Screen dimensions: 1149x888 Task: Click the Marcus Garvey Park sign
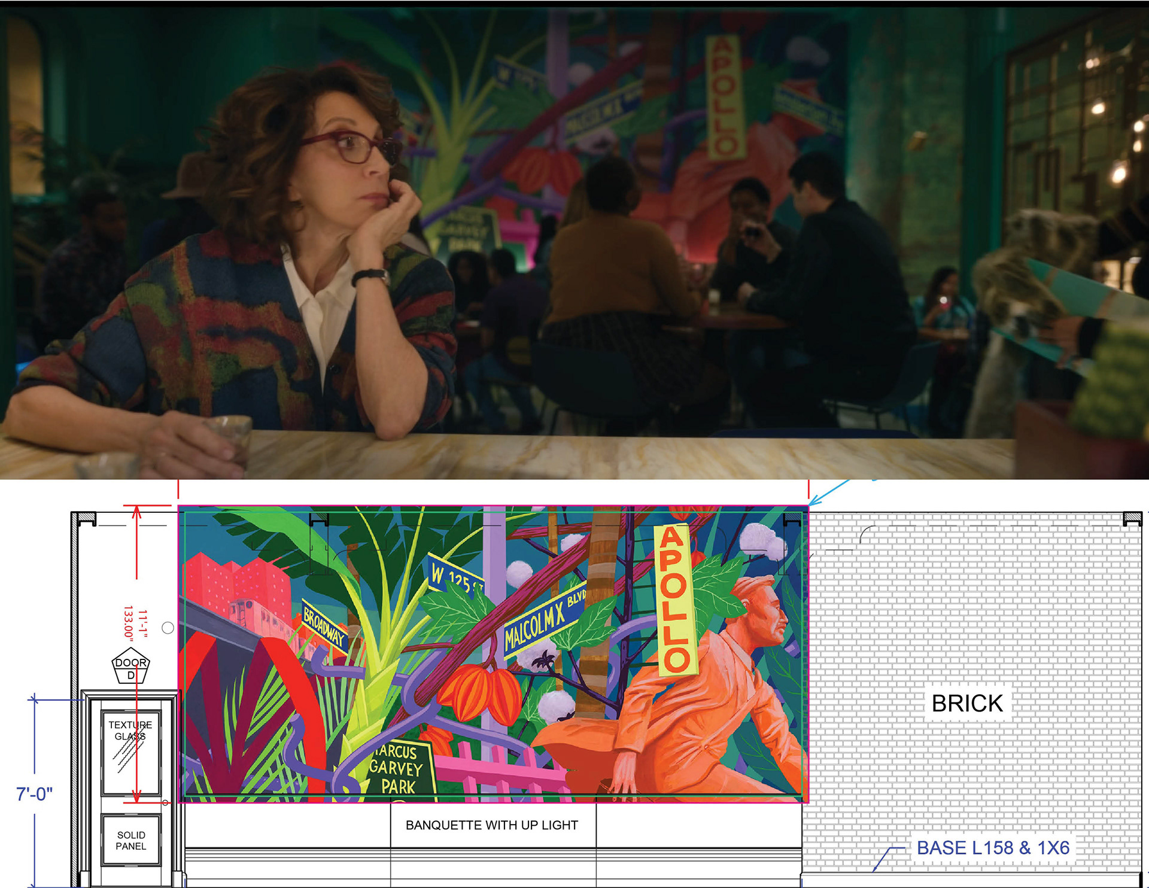[397, 769]
